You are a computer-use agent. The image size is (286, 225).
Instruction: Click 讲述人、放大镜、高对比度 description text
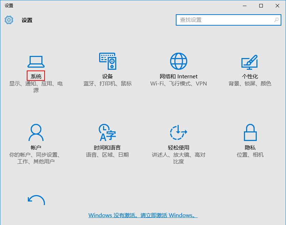(179, 158)
